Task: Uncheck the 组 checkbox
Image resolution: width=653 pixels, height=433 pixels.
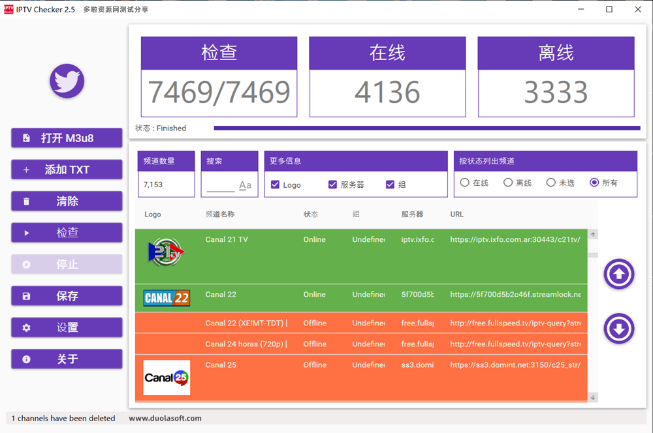Action: [x=390, y=185]
